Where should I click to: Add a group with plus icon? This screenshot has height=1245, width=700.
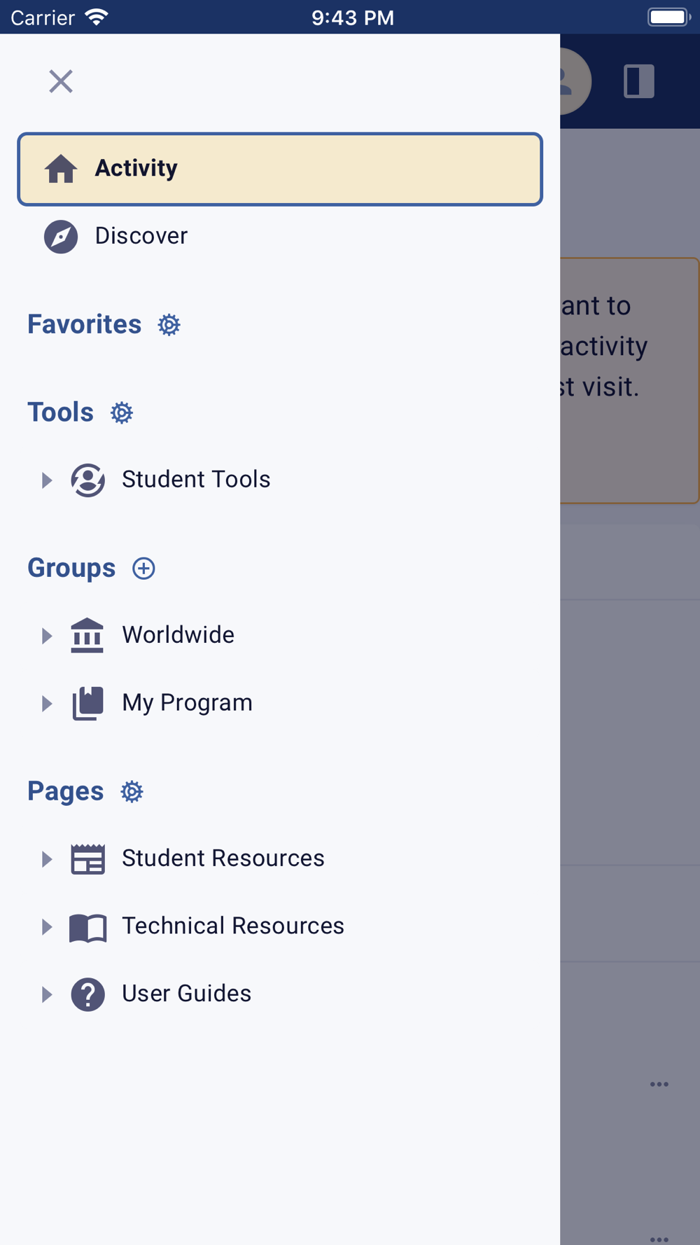click(143, 569)
